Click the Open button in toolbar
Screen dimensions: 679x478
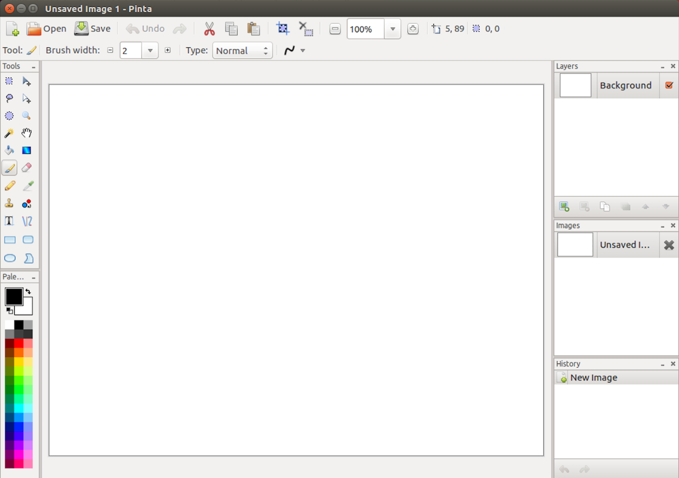click(x=47, y=29)
